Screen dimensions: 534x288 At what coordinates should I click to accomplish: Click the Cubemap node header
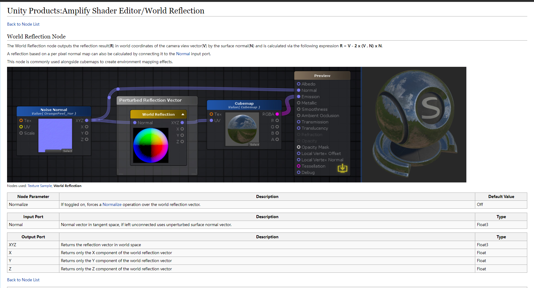tap(244, 105)
